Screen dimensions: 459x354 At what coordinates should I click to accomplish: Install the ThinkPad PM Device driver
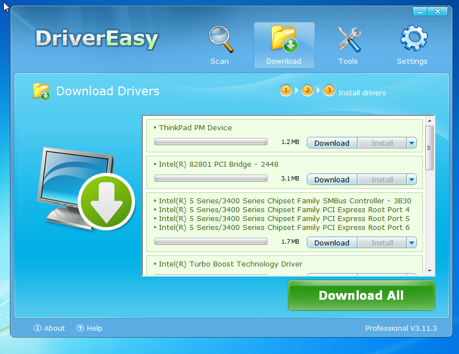click(382, 143)
